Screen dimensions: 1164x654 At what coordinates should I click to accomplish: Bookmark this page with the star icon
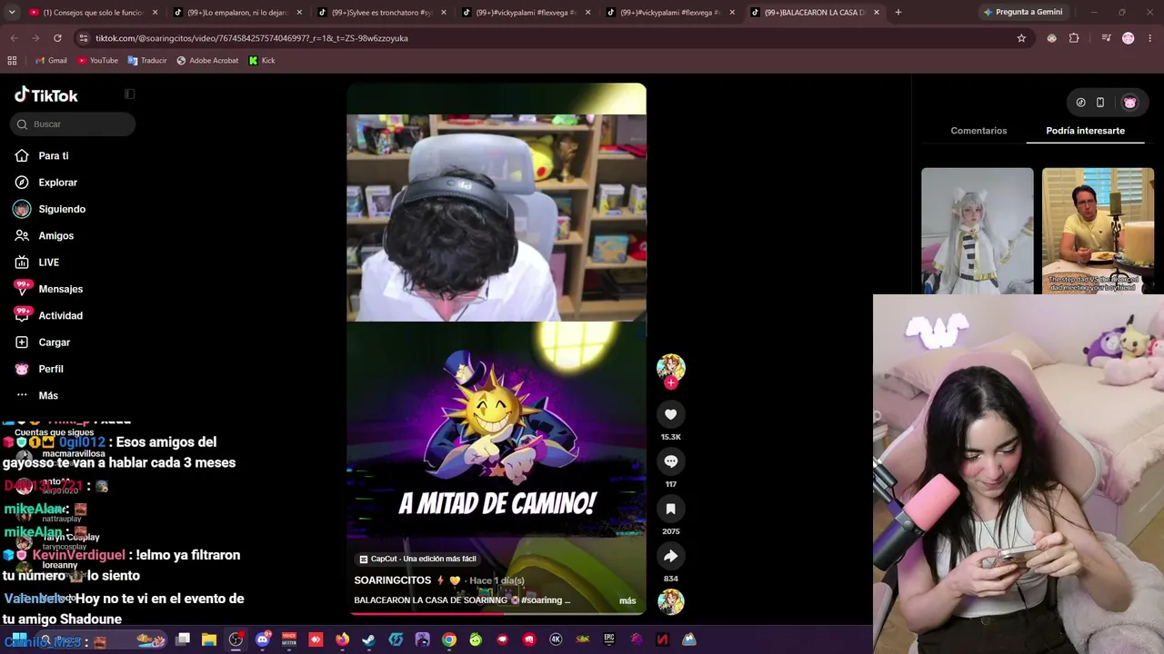click(1021, 38)
